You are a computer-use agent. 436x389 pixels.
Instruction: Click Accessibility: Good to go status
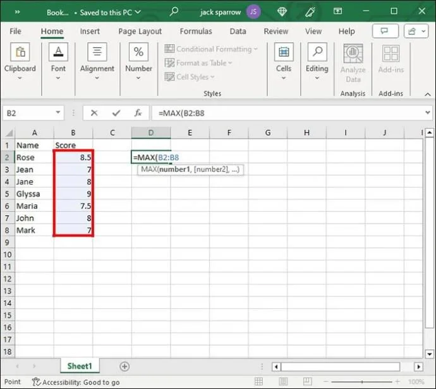click(76, 382)
